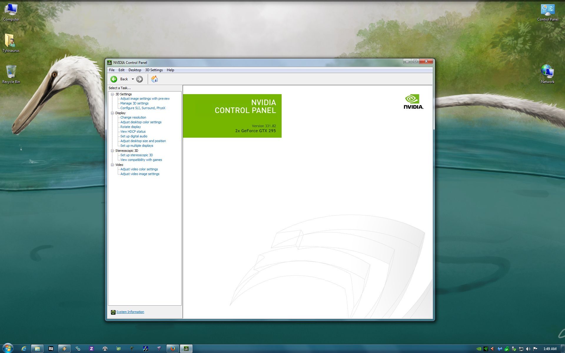The image size is (565, 353).
Task: Go to NVIDIA Control Panel home icon
Action: 154,79
